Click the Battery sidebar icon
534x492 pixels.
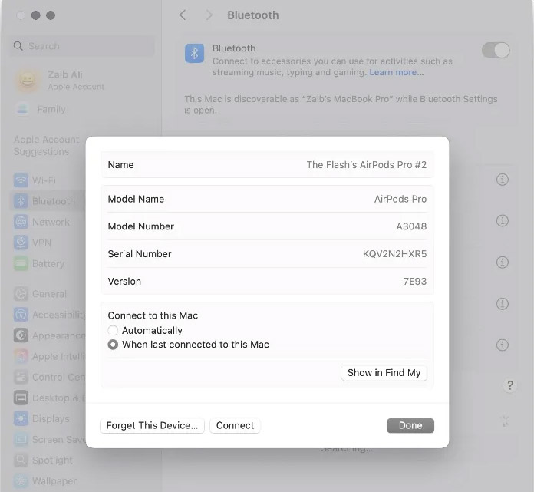(x=21, y=263)
